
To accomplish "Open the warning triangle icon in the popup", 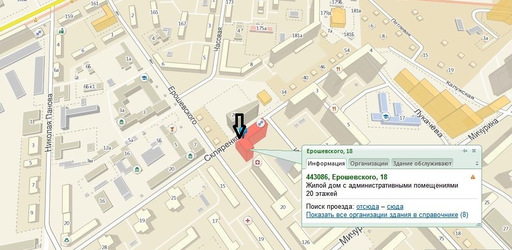I will [x=473, y=177].
